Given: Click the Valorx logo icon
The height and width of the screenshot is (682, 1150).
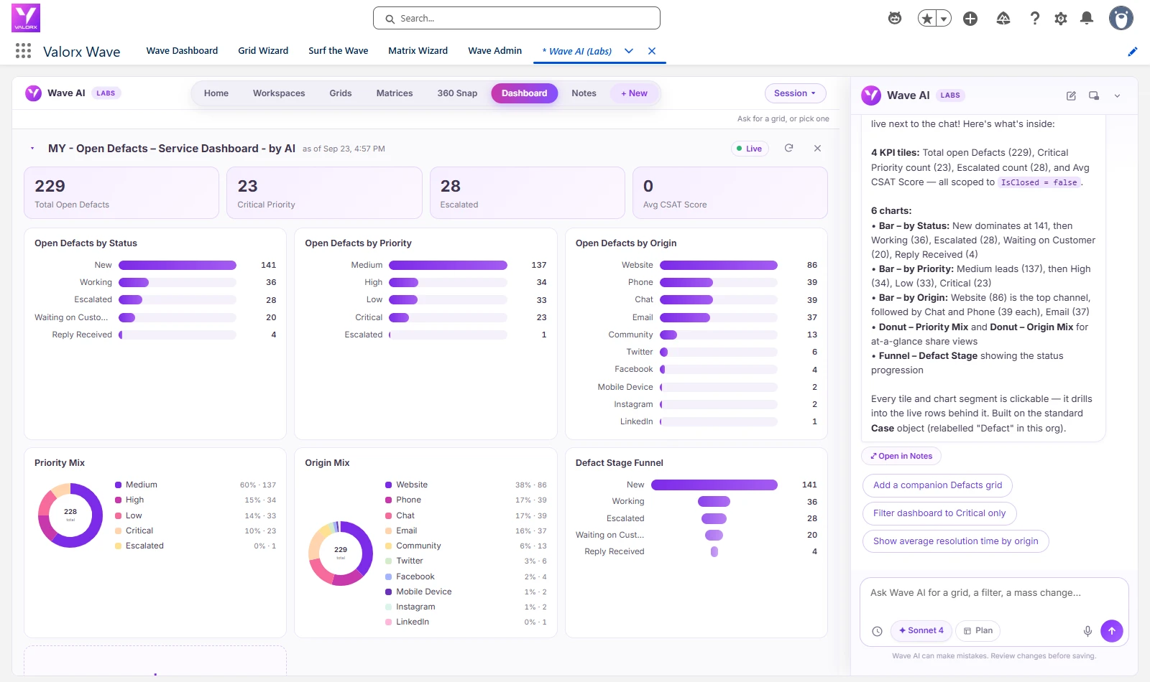Looking at the screenshot, I should pyautogui.click(x=26, y=18).
